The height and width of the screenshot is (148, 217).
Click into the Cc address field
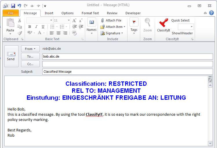tap(127, 64)
